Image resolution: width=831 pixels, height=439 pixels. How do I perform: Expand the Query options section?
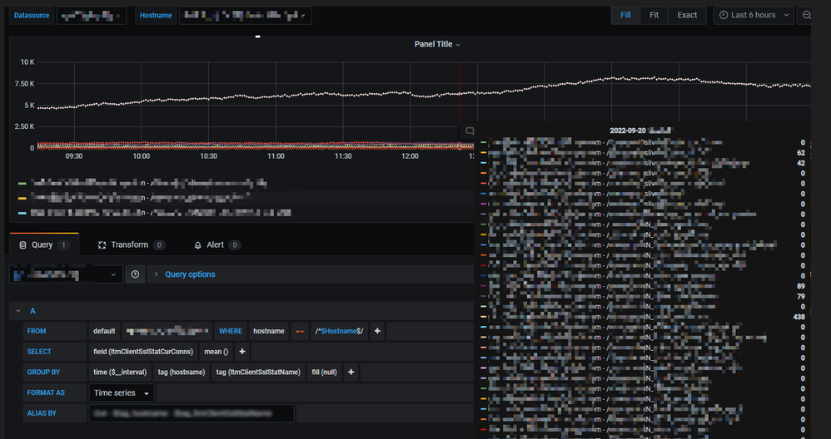coord(190,274)
